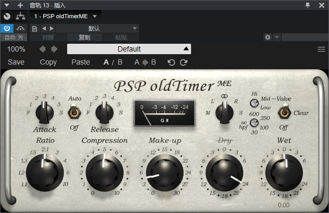Viewport: 329px width, 213px height.
Task: Click the linked-circles stereo link symbol
Action: (224, 96)
